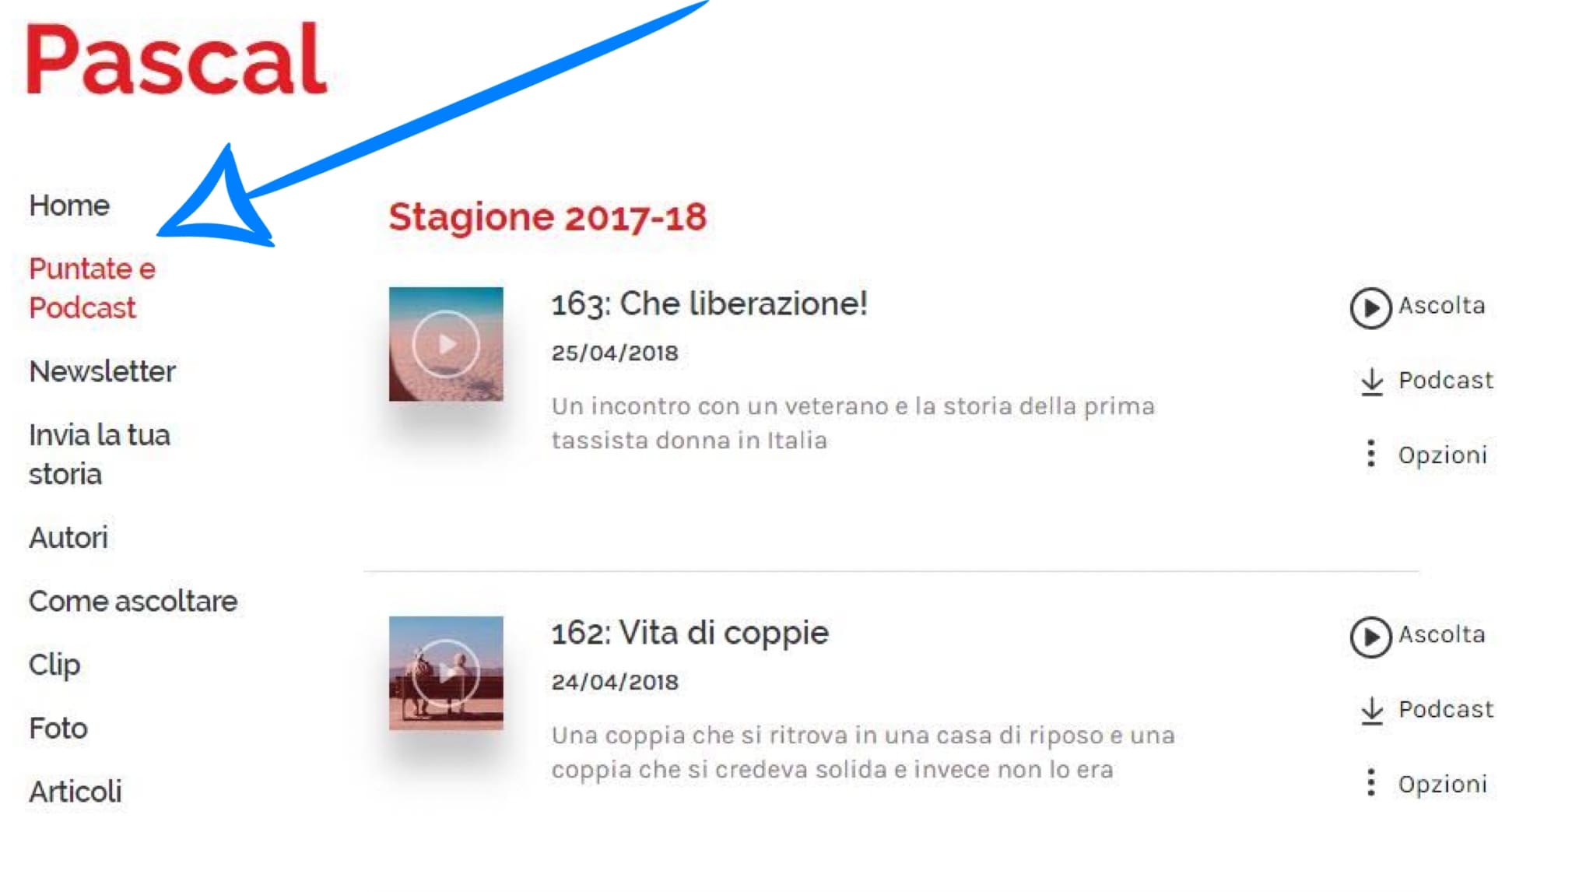Open the Clip section

coord(54,665)
